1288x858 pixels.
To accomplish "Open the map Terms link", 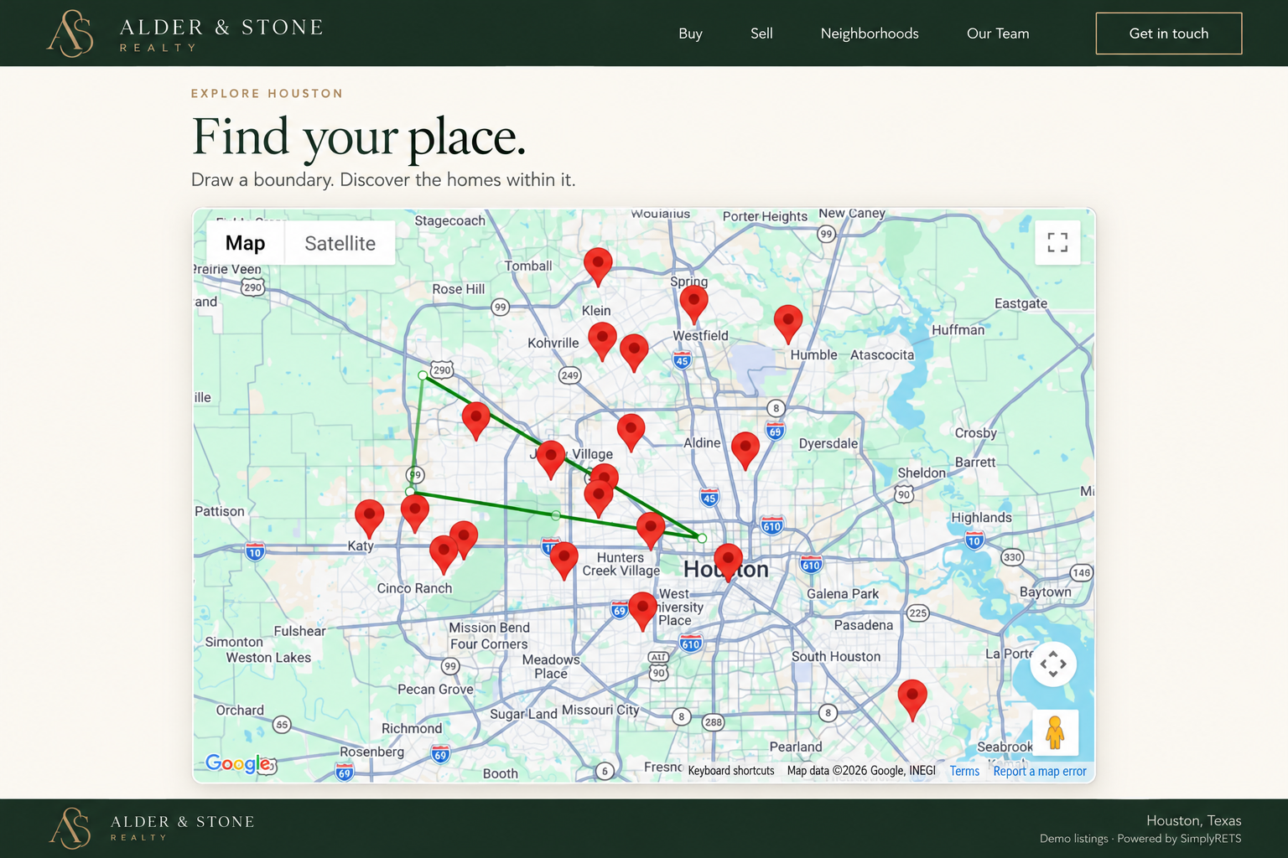I will 964,771.
